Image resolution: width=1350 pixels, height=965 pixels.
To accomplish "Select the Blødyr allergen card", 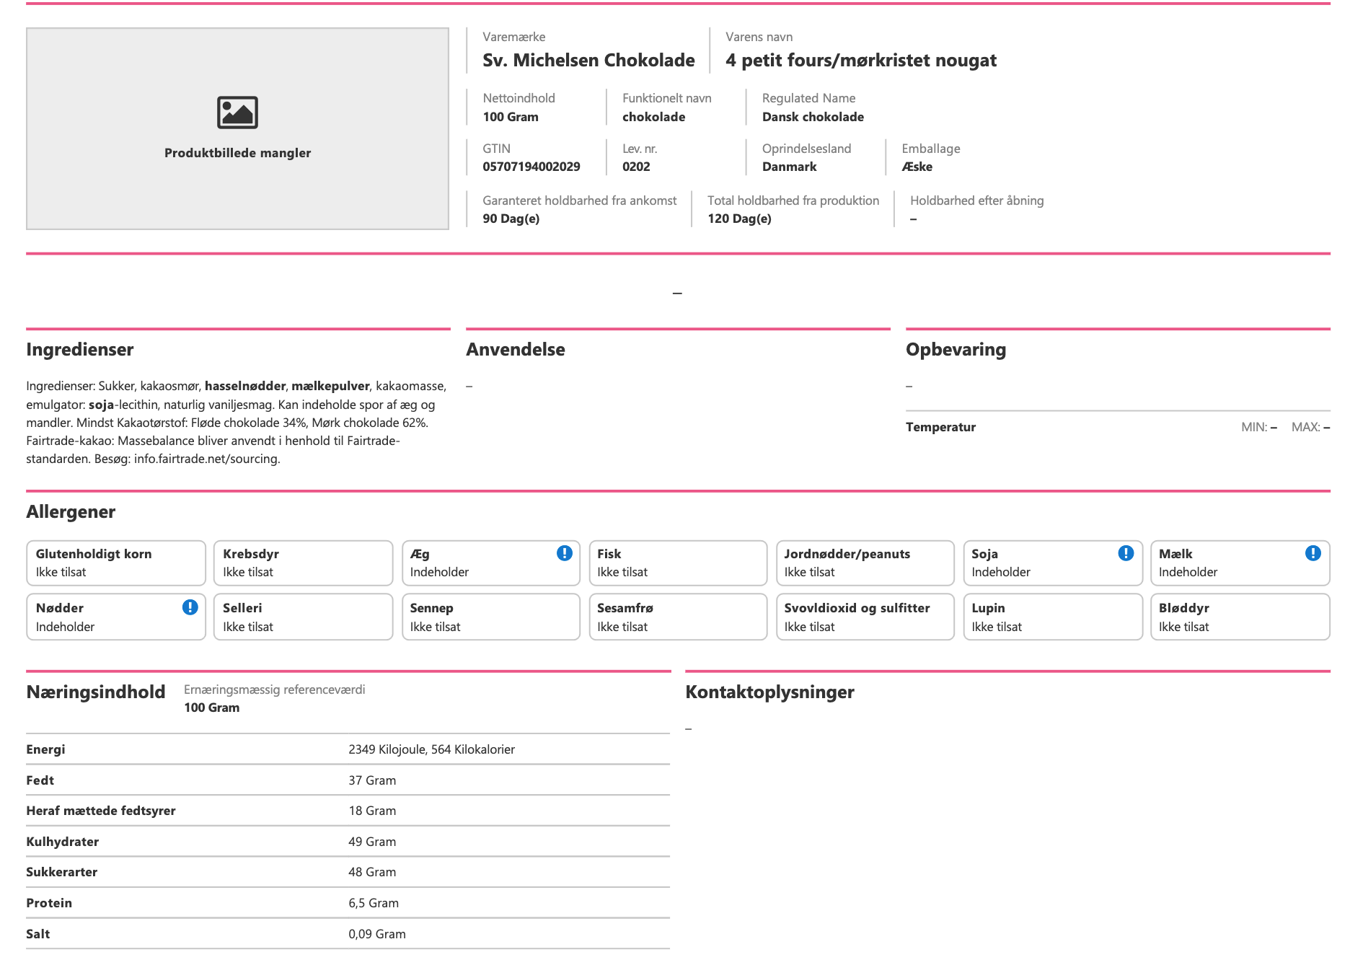I will pos(1240,617).
